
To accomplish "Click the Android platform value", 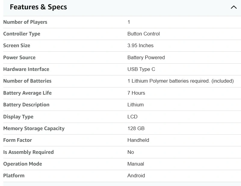I will click(x=136, y=175).
